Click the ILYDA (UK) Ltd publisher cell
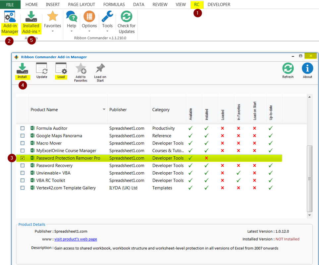The height and width of the screenshot is (265, 319). (x=123, y=188)
